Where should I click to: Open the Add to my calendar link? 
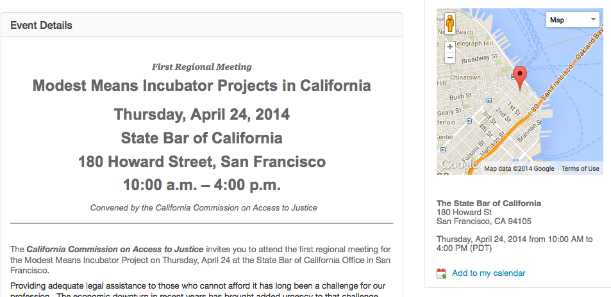tap(489, 273)
